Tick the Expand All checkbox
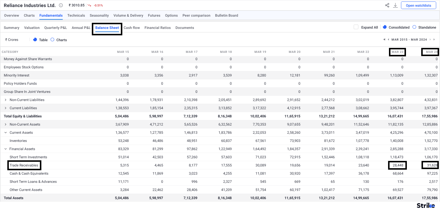440x212 pixels. pos(356,27)
